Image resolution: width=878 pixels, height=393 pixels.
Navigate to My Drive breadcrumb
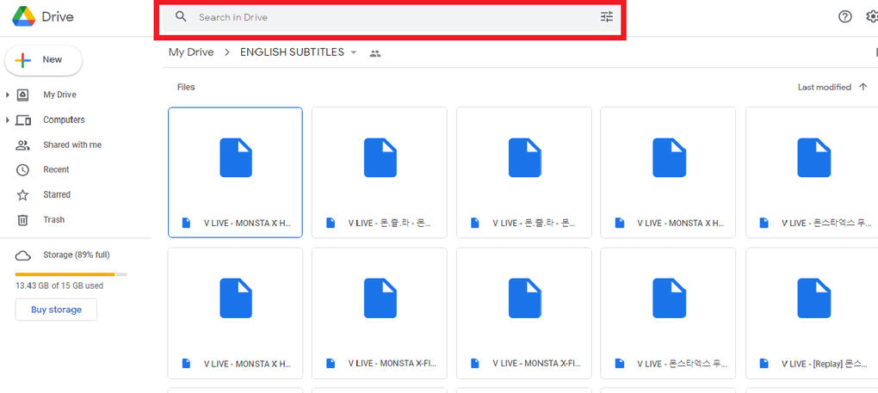click(x=190, y=52)
